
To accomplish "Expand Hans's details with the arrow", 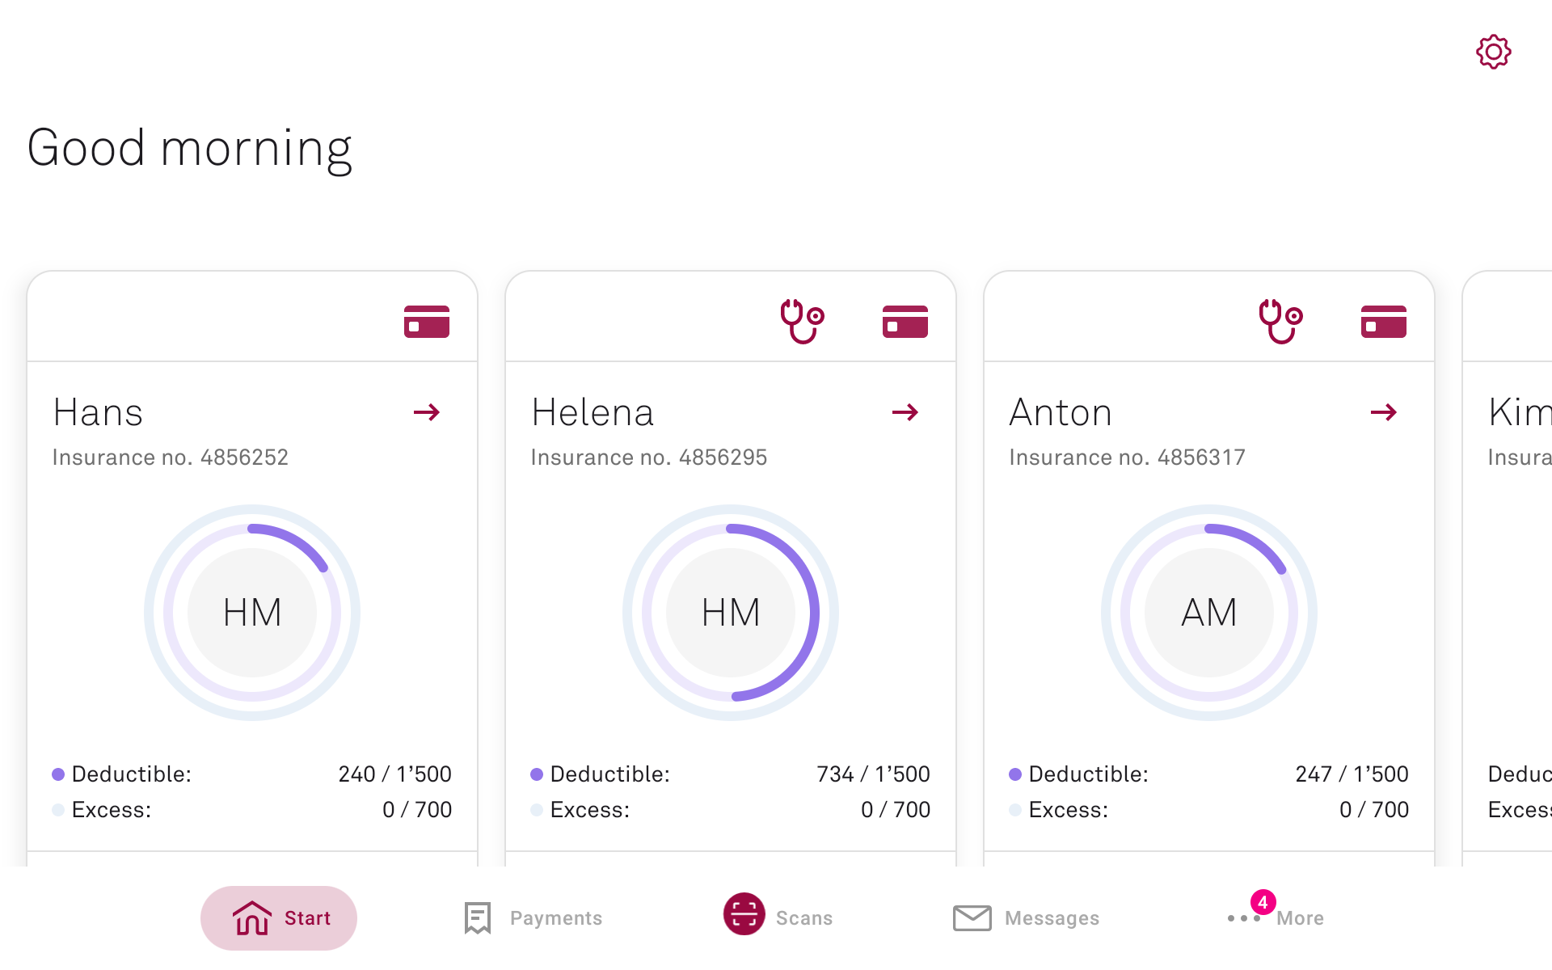I will [x=427, y=412].
